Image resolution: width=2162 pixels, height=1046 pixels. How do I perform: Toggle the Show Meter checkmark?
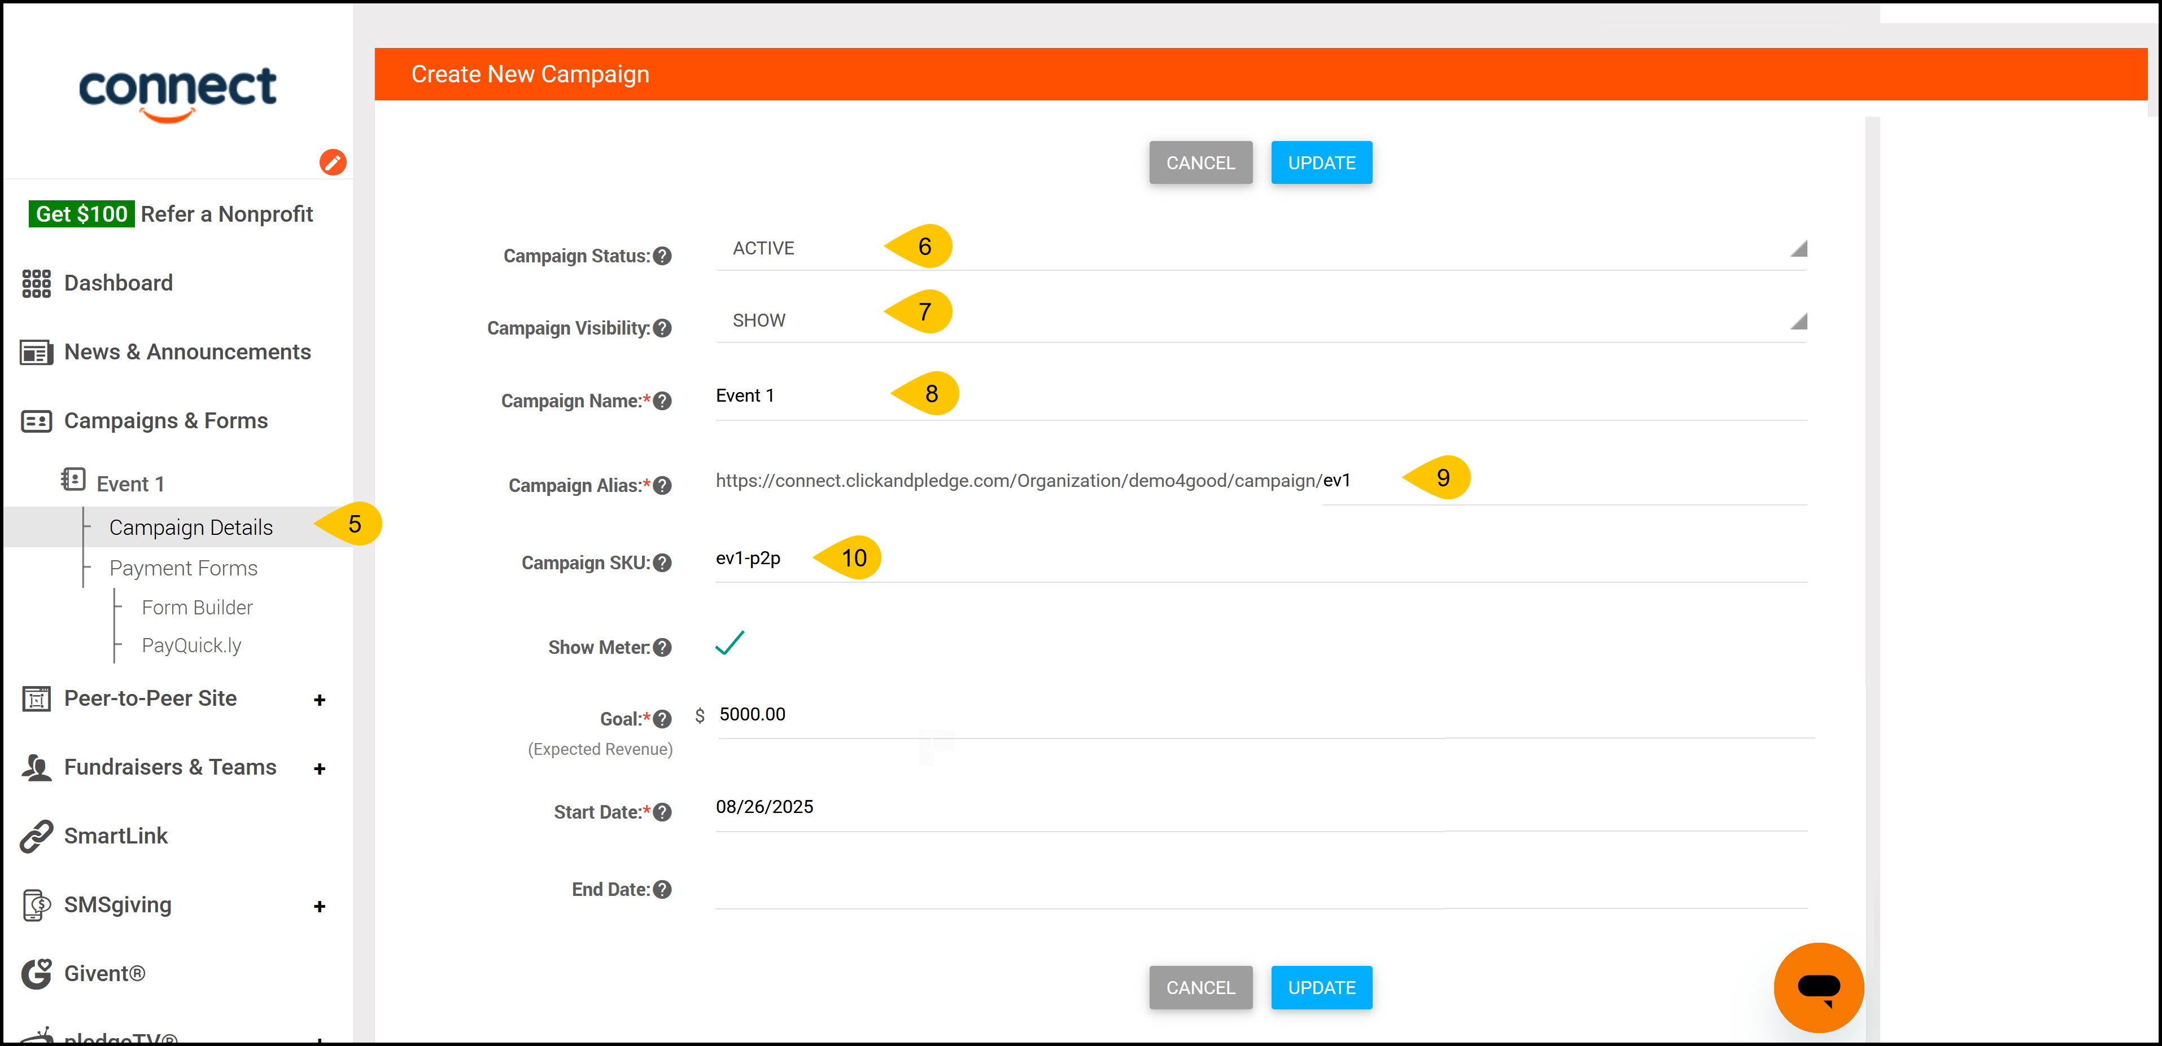[x=730, y=643]
